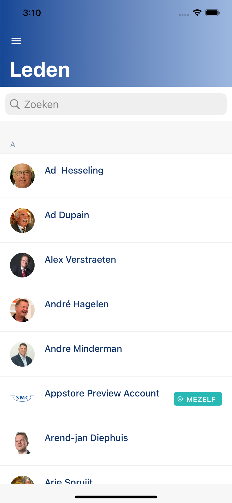This screenshot has width=232, height=503.
Task: Tap the battery status icon
Action: [x=213, y=13]
